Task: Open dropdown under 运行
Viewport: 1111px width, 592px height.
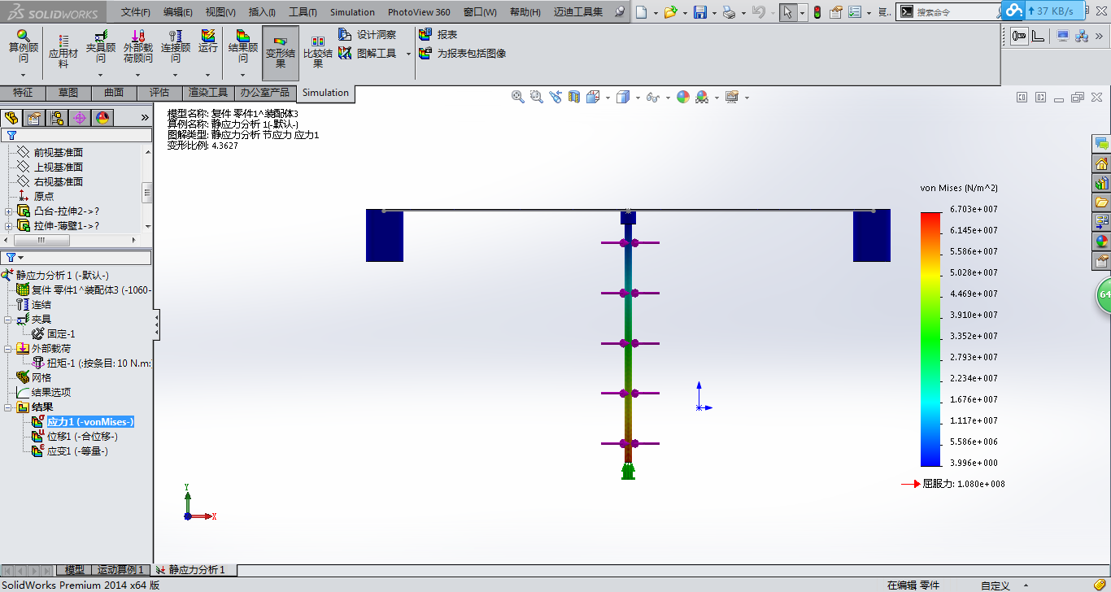Action: click(208, 75)
